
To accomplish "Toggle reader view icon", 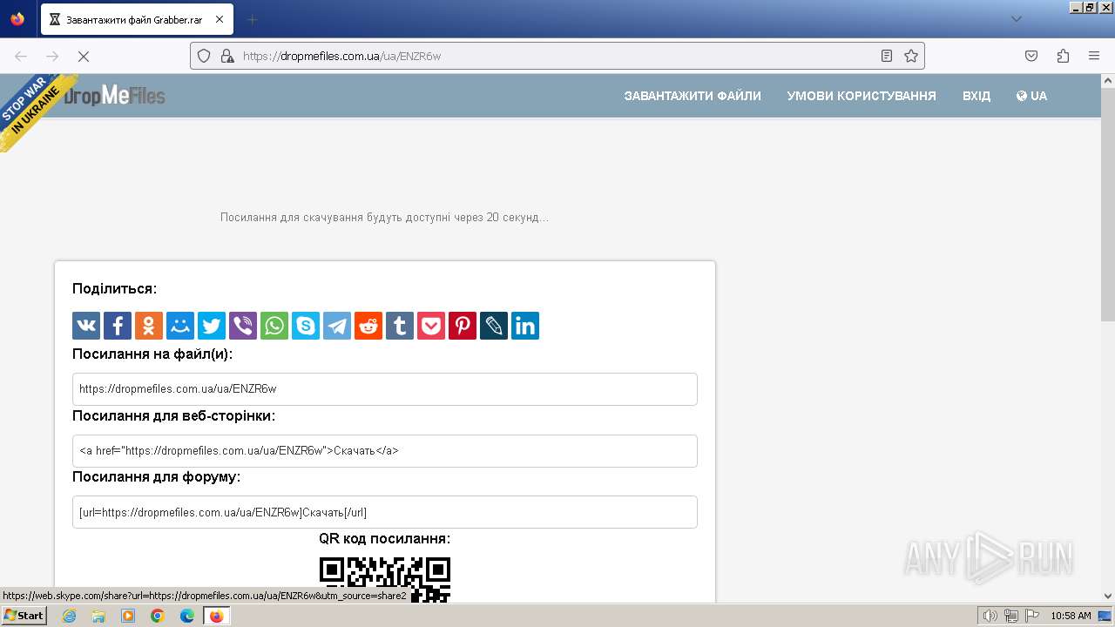I will (x=887, y=56).
